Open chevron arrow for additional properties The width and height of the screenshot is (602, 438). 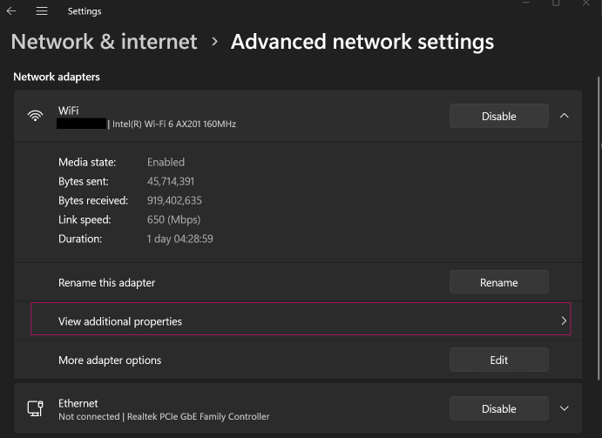click(564, 320)
